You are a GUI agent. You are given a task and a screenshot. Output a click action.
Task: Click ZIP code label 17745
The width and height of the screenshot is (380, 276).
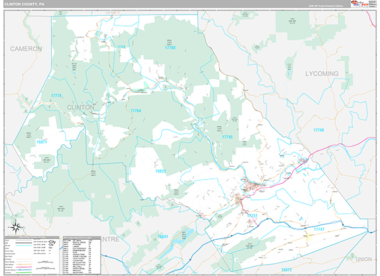point(227,137)
